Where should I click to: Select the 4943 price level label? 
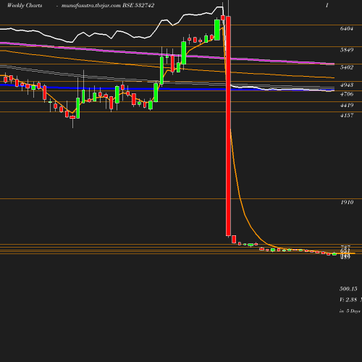tap(347, 85)
